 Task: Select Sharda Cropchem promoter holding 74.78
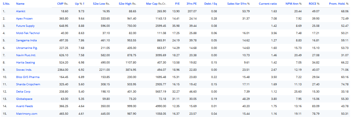tap(345, 84)
